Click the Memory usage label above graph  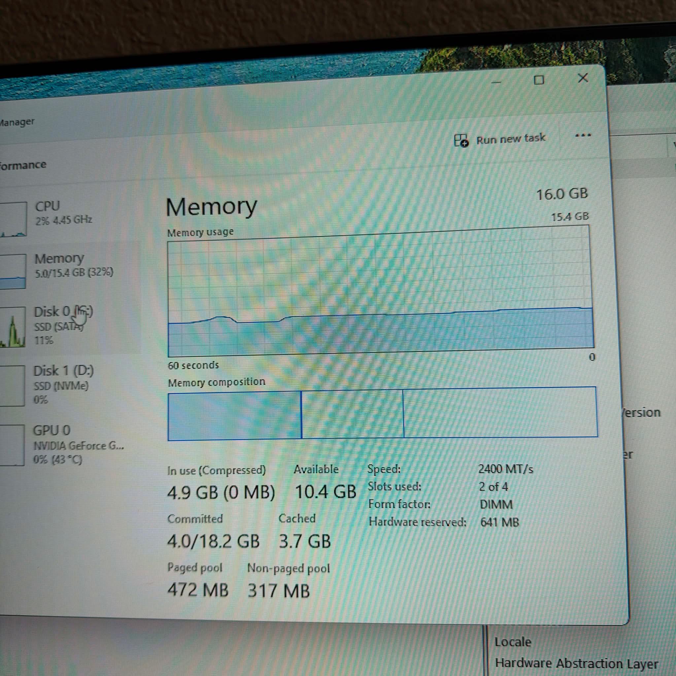(200, 232)
